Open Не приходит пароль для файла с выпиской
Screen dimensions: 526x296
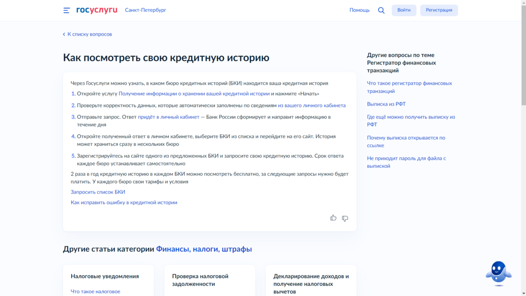(x=405, y=162)
